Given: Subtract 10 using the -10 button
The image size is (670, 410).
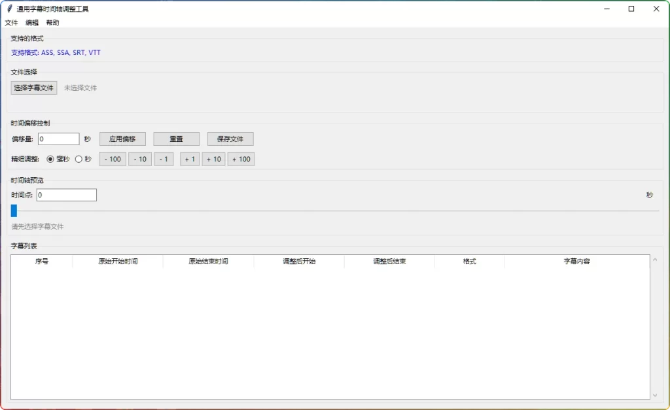Looking at the screenshot, I should pyautogui.click(x=139, y=159).
